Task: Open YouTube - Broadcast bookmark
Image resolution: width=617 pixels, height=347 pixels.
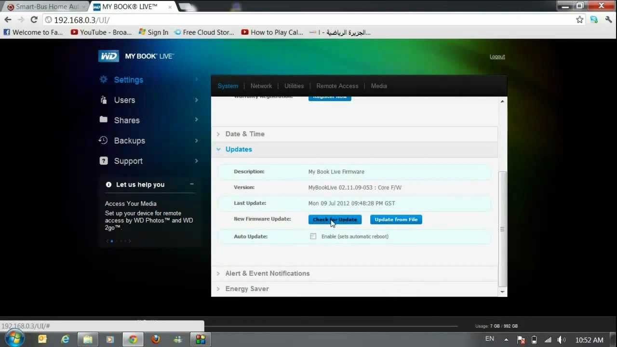Action: pos(101,32)
